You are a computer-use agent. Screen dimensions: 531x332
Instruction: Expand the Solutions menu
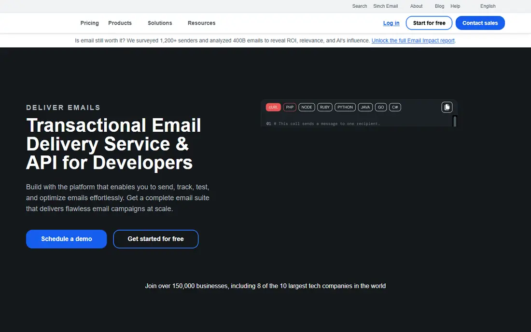tap(160, 23)
